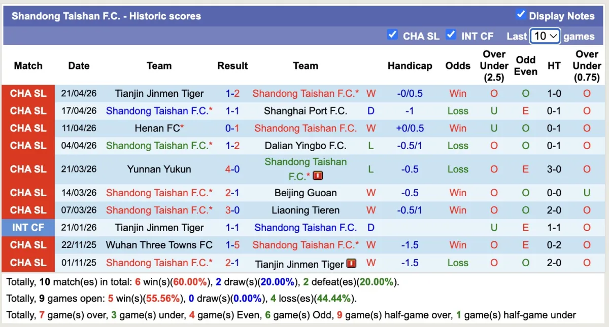The width and height of the screenshot is (609, 327).
Task: Open the Dalian Yingbo F.C. team link
Action: [306, 146]
